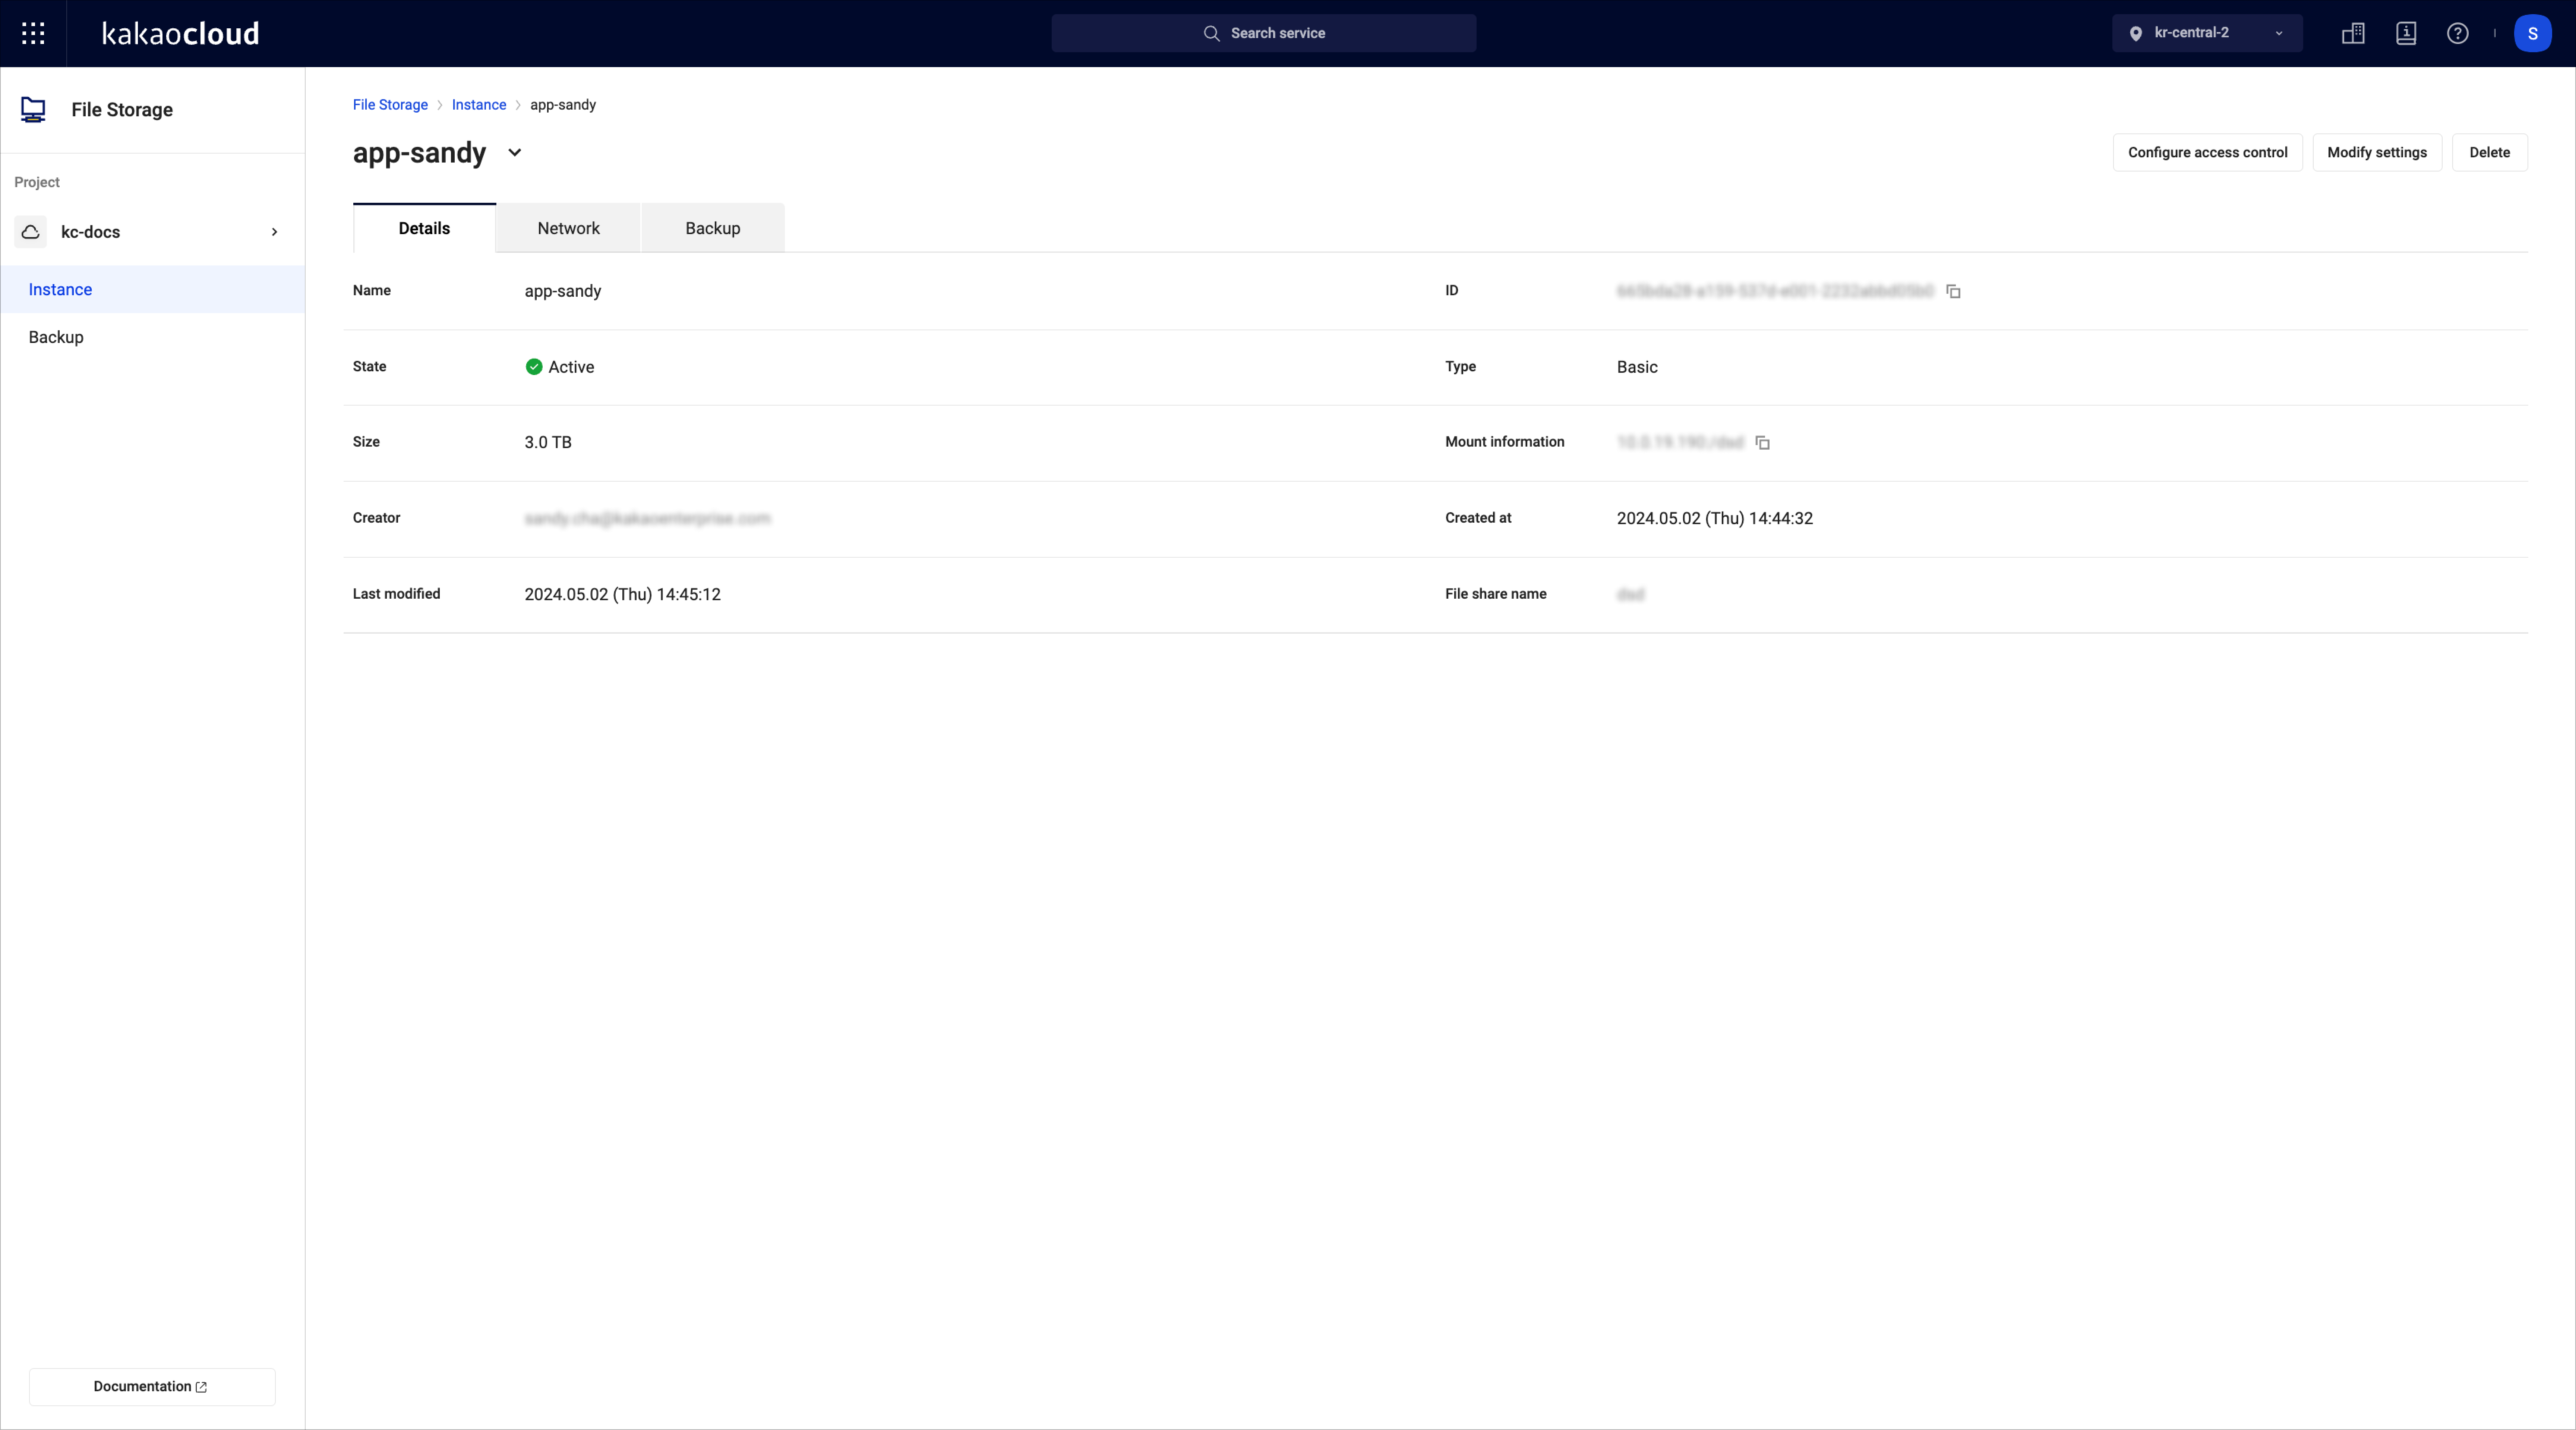Open the user avatar S menu

[2533, 33]
